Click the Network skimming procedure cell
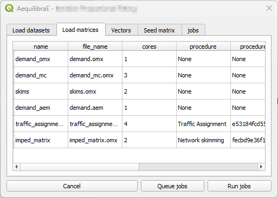This screenshot has height=198, width=278. pyautogui.click(x=203, y=140)
